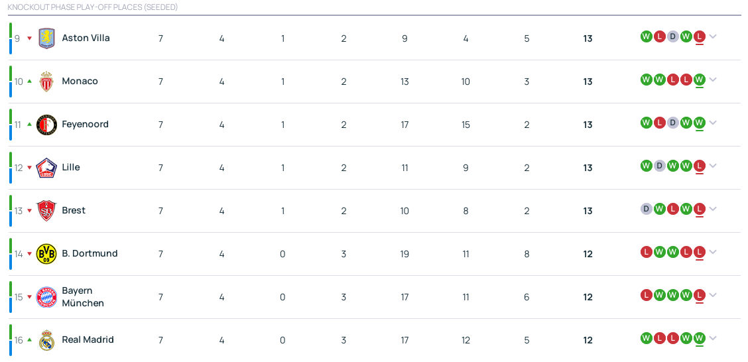Click the Borussia Dortmund club crest
The height and width of the screenshot is (362, 748).
click(46, 254)
